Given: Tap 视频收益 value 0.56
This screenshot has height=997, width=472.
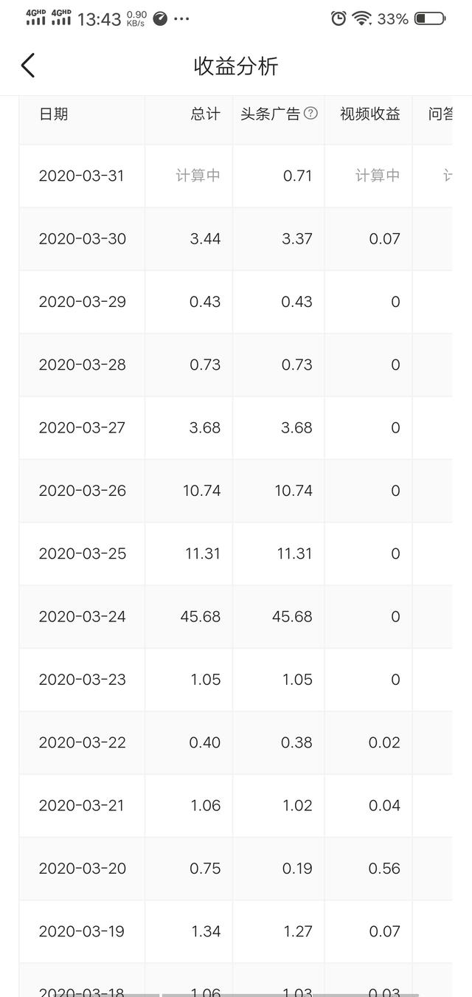Looking at the screenshot, I should (x=384, y=869).
